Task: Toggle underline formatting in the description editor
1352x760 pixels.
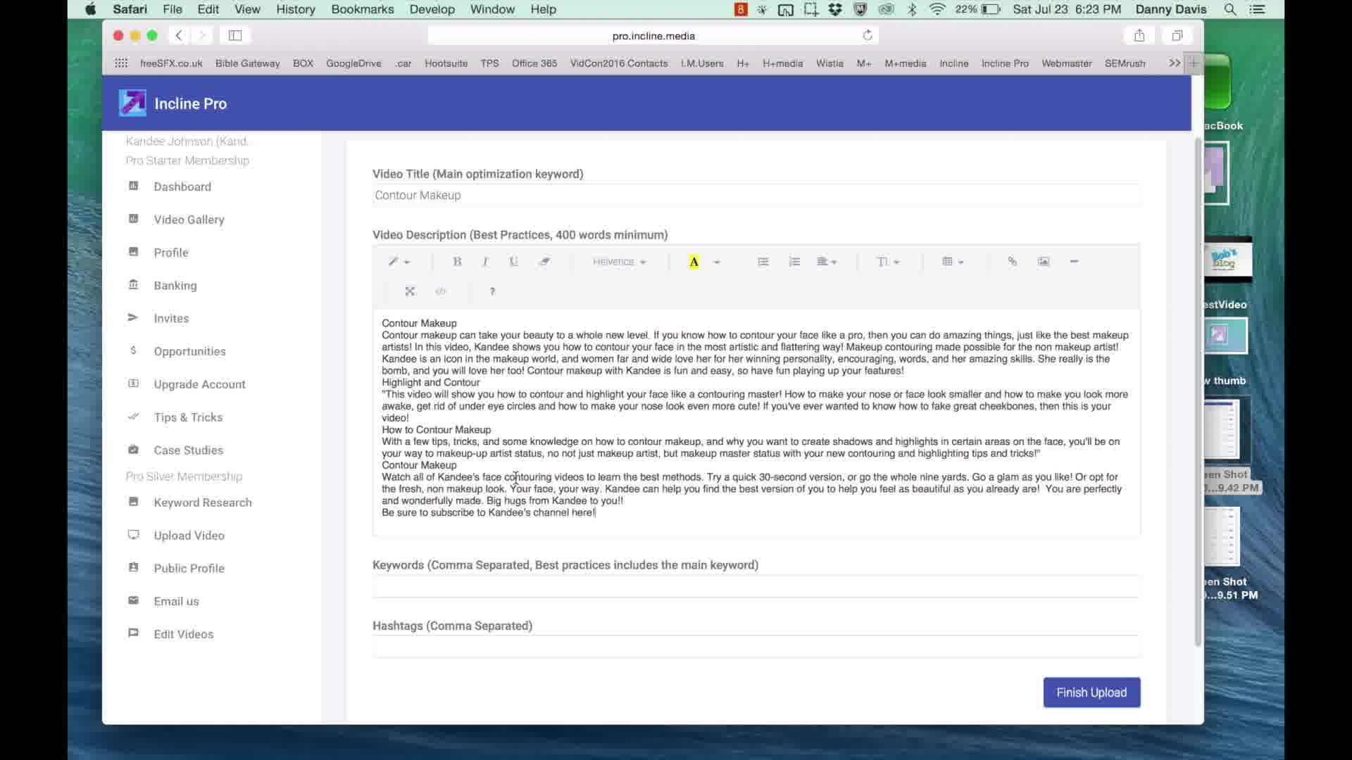Action: [514, 262]
